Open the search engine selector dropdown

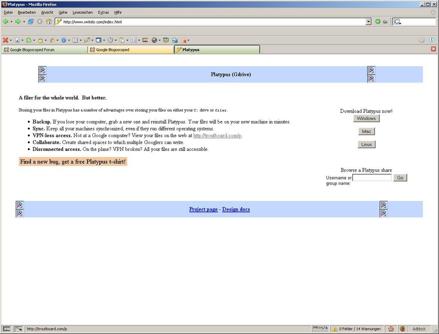tap(397, 22)
